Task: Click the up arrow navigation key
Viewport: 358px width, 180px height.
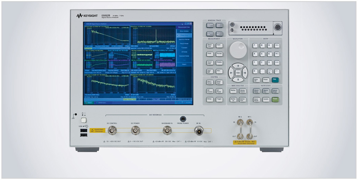Action: click(x=238, y=66)
